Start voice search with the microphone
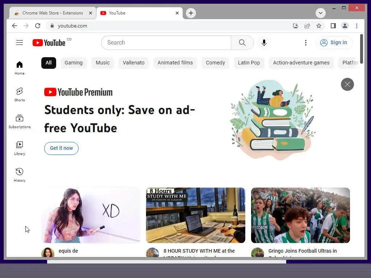This screenshot has width=371, height=278. 264,43
